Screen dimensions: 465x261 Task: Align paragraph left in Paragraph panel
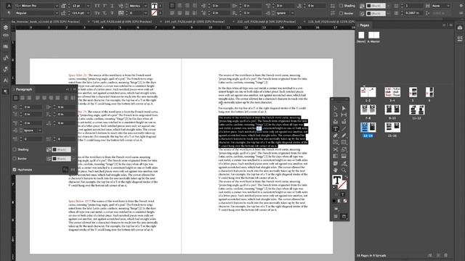[x=16, y=98]
